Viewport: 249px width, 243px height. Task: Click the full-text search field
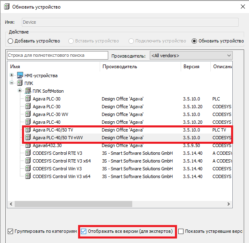point(57,55)
